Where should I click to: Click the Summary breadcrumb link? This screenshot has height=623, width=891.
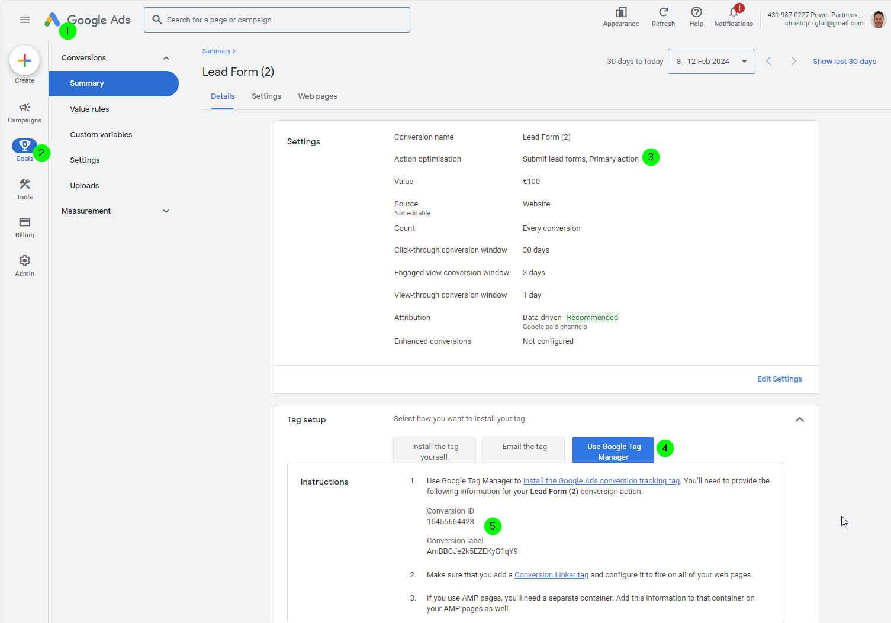click(216, 51)
